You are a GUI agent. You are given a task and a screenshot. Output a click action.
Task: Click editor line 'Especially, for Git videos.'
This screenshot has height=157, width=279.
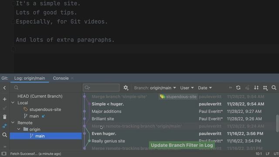[x=62, y=21]
